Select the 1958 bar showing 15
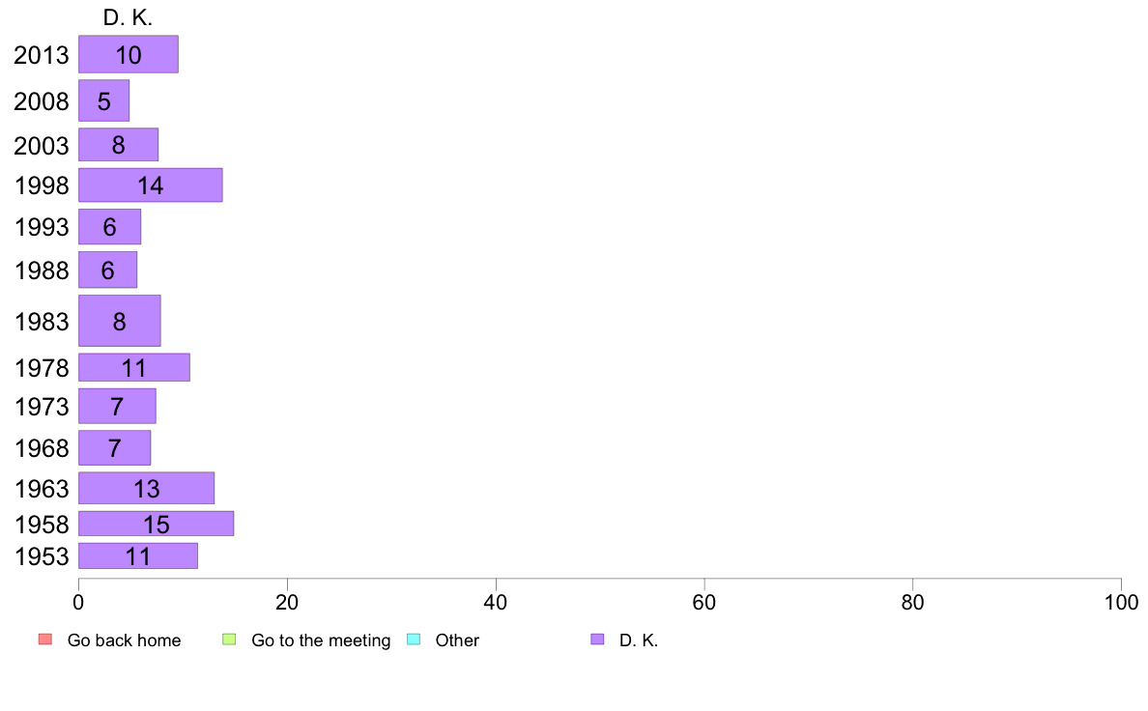This screenshot has height=711, width=1148. click(x=156, y=524)
